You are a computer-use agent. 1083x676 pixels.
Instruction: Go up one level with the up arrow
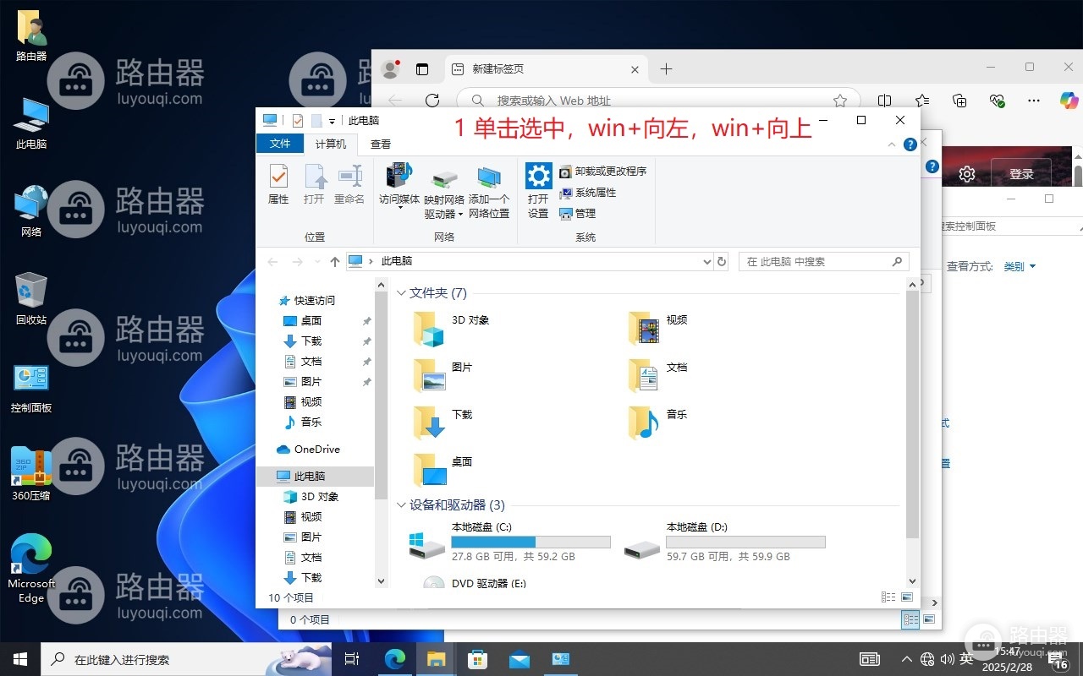pyautogui.click(x=335, y=262)
